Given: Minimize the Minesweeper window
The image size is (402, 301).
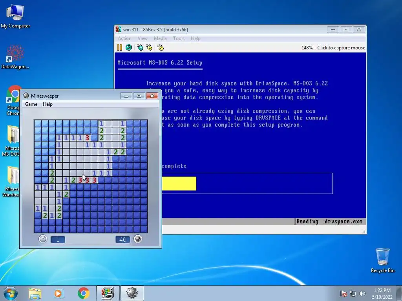Looking at the screenshot, I should point(126,96).
